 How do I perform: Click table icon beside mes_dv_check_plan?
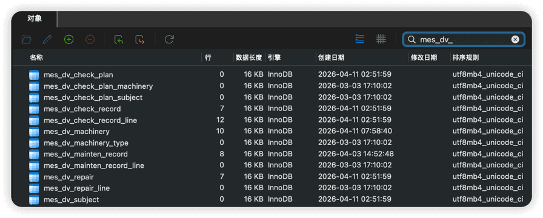pos(34,75)
